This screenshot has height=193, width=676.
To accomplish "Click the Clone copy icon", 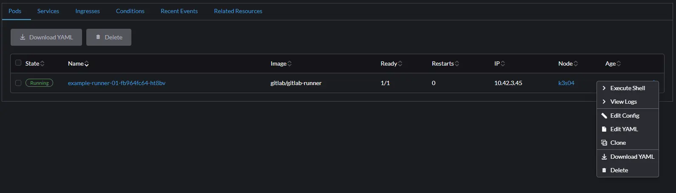I will pyautogui.click(x=604, y=143).
